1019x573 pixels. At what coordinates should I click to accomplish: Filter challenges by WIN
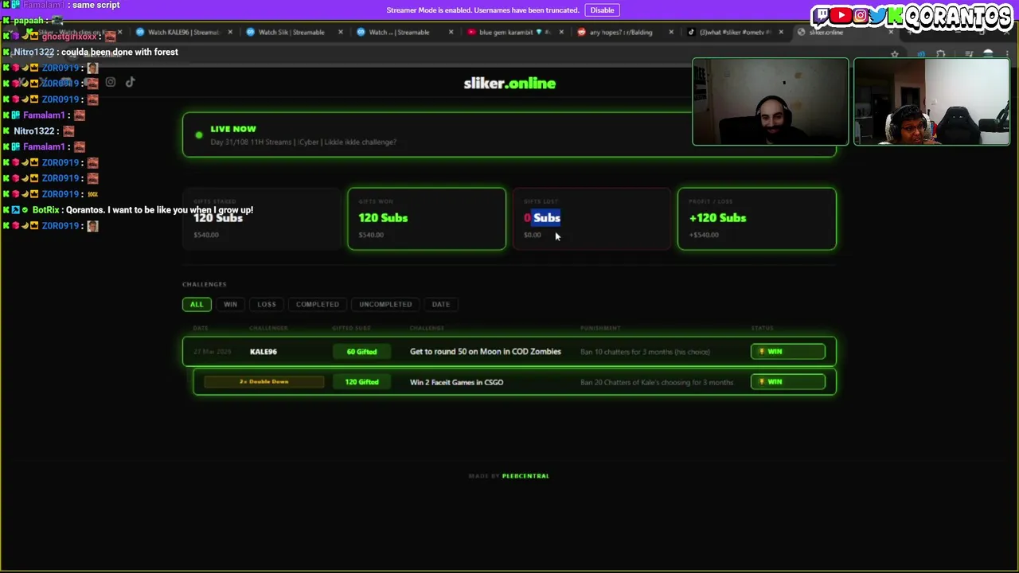point(230,304)
